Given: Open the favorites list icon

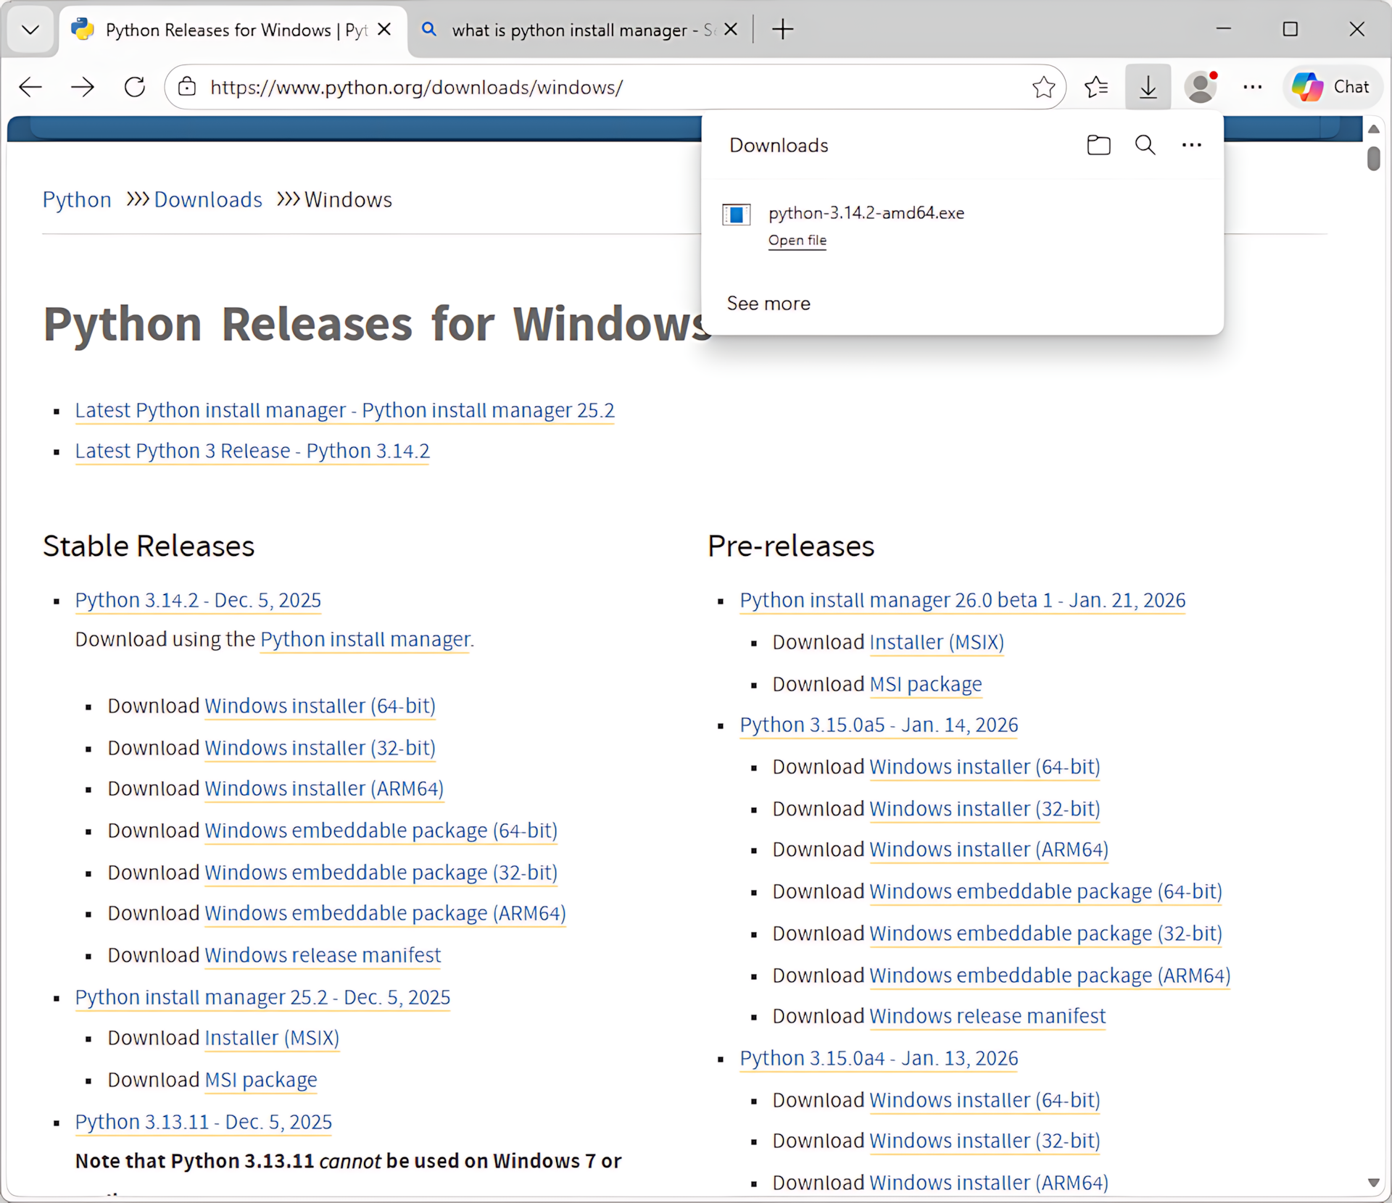Looking at the screenshot, I should click(1096, 87).
